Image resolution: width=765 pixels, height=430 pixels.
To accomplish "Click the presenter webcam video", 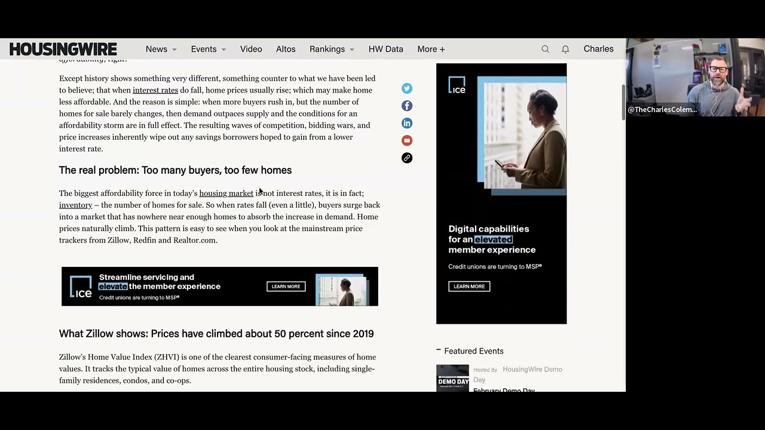I will 695,77.
